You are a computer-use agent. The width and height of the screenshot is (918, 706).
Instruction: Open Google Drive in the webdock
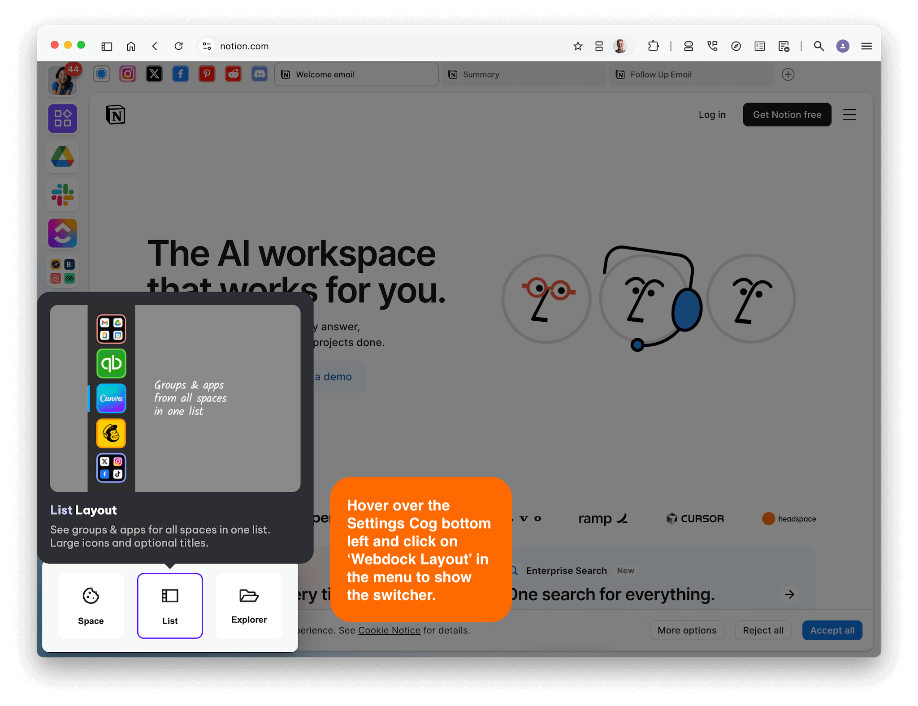tap(63, 157)
